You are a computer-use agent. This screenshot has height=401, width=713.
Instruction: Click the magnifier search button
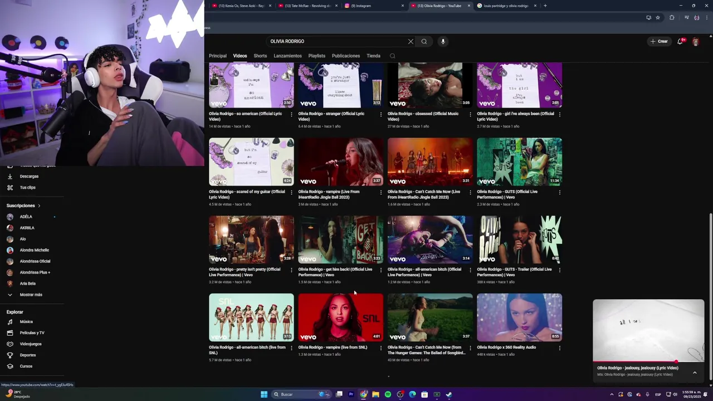tap(424, 41)
